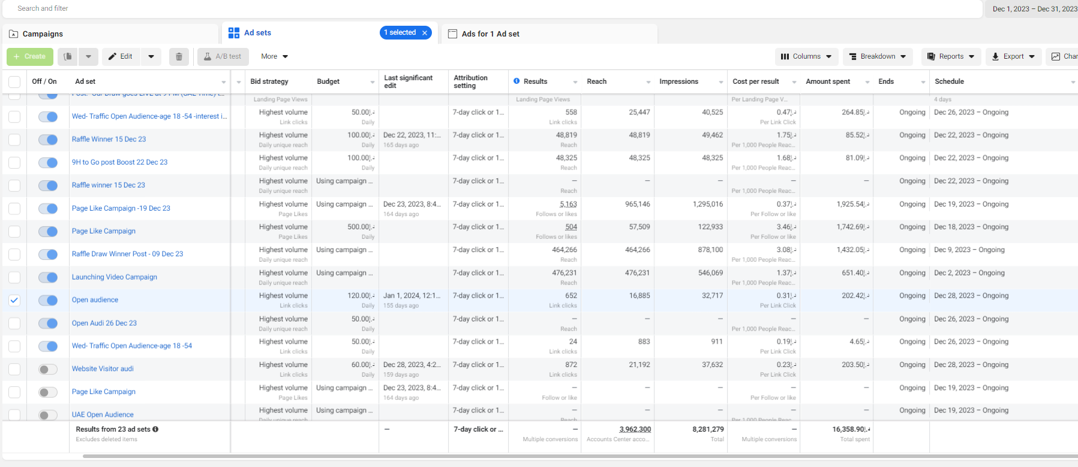The height and width of the screenshot is (467, 1078).
Task: Turn off the Launching Video Campaign toggle
Action: (x=48, y=277)
